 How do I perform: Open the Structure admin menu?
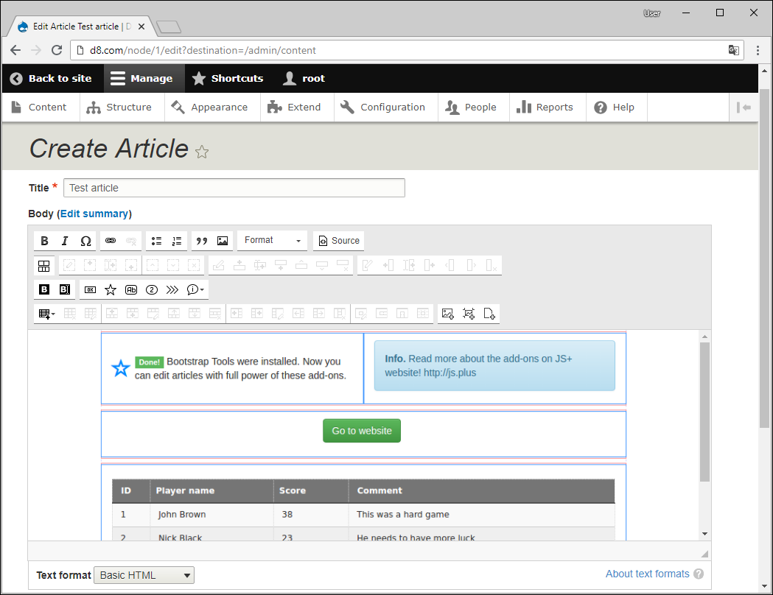point(119,108)
